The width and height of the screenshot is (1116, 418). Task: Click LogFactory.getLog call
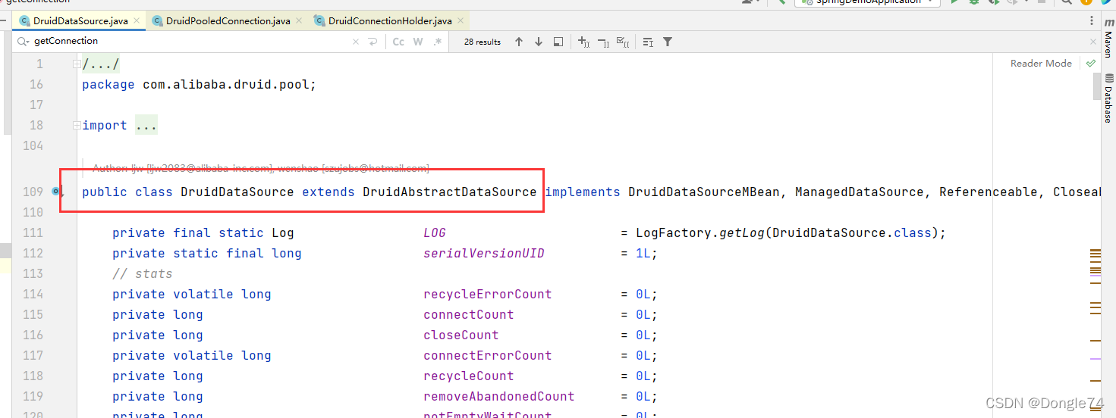point(699,233)
